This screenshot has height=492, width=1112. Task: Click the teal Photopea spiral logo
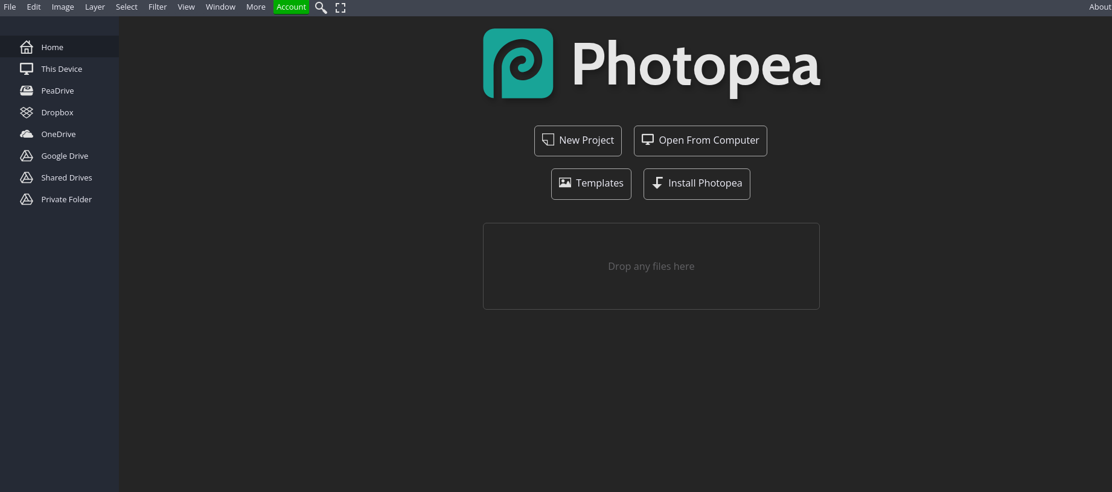[518, 63]
